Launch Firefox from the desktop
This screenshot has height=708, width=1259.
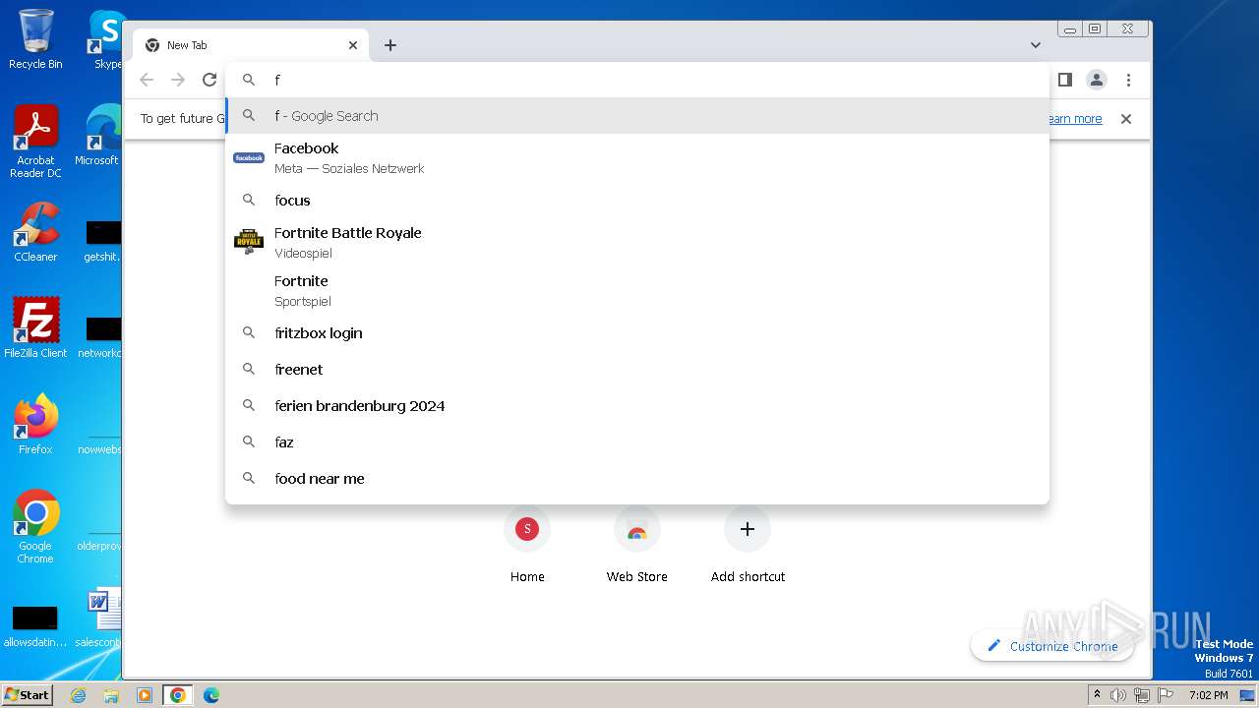point(35,424)
